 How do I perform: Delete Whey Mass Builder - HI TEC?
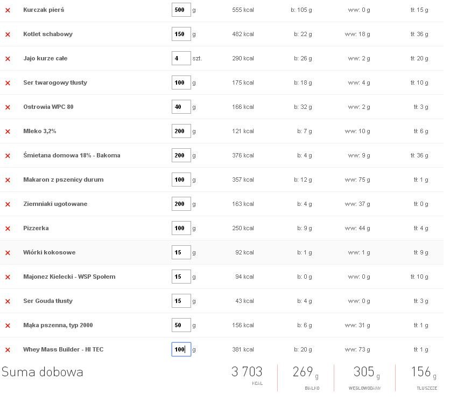tap(8, 350)
